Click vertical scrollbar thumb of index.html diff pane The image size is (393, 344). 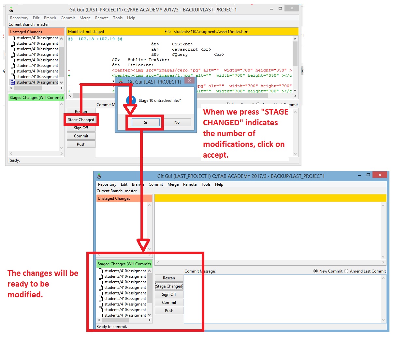pos(295,54)
